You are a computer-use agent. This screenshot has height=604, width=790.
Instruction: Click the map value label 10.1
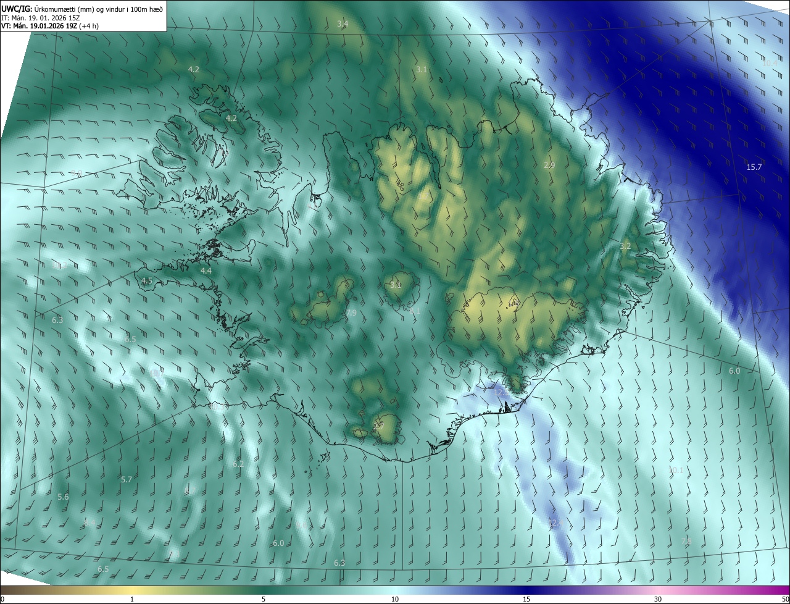[x=676, y=471]
